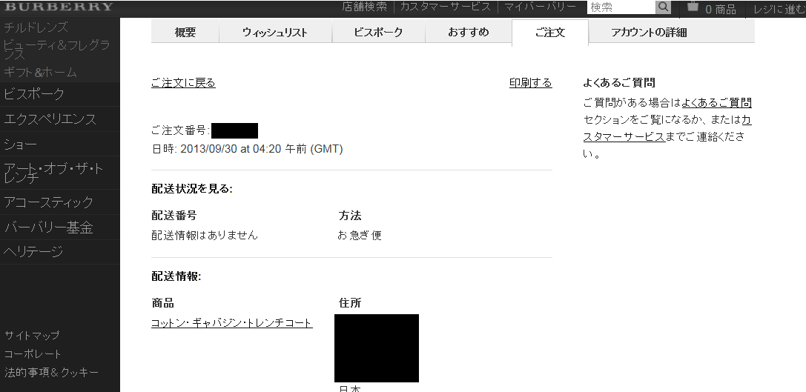Click マイバーバリー in the top bar
Screen dimensions: 806x392
coord(540,7)
